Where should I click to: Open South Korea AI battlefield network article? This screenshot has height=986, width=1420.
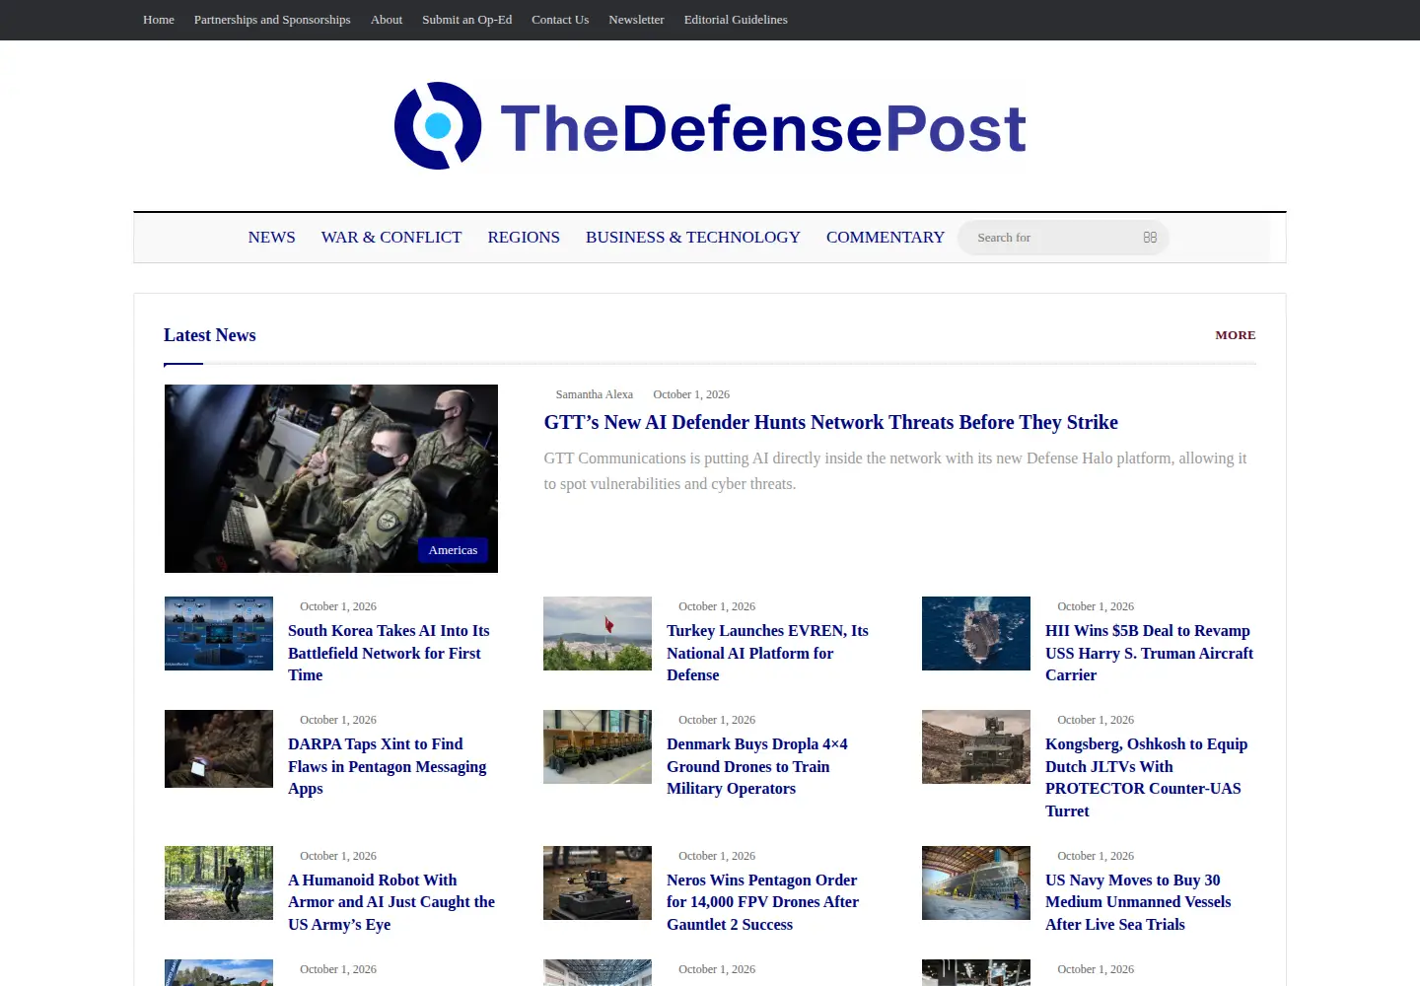point(389,653)
